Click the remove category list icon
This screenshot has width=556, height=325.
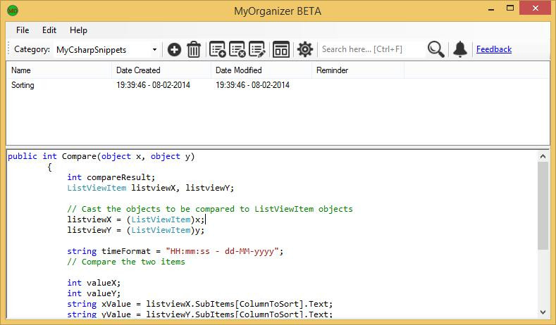click(x=237, y=49)
